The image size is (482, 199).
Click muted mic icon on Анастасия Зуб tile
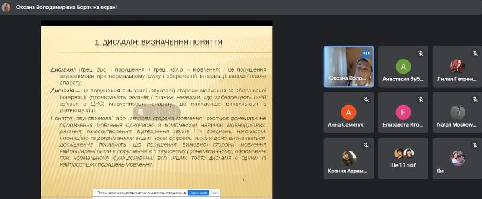pos(420,53)
